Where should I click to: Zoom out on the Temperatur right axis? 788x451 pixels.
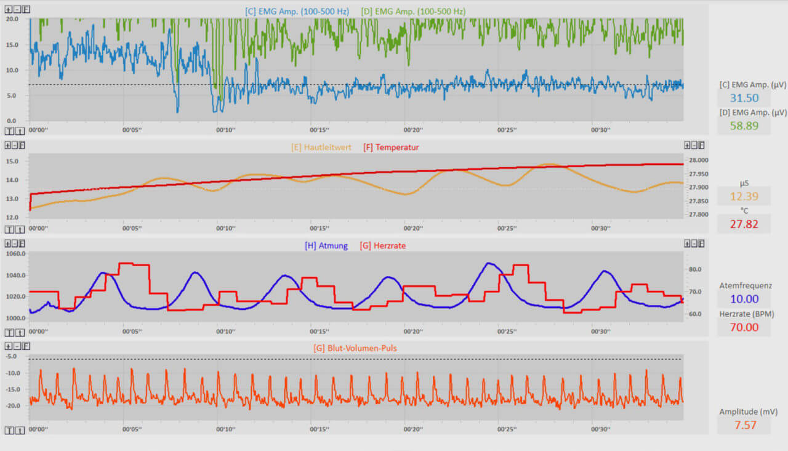[x=694, y=145]
